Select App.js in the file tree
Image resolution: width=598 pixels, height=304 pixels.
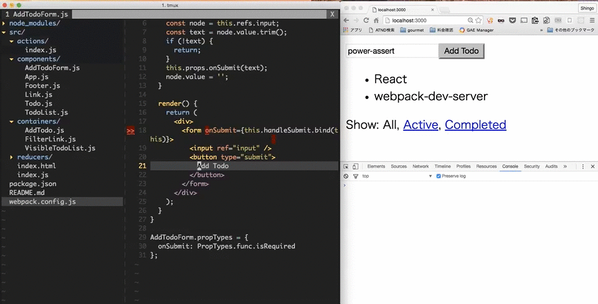36,77
